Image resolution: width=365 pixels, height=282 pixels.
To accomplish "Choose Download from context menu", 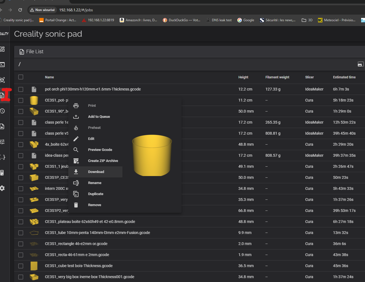I will click(x=95, y=172).
